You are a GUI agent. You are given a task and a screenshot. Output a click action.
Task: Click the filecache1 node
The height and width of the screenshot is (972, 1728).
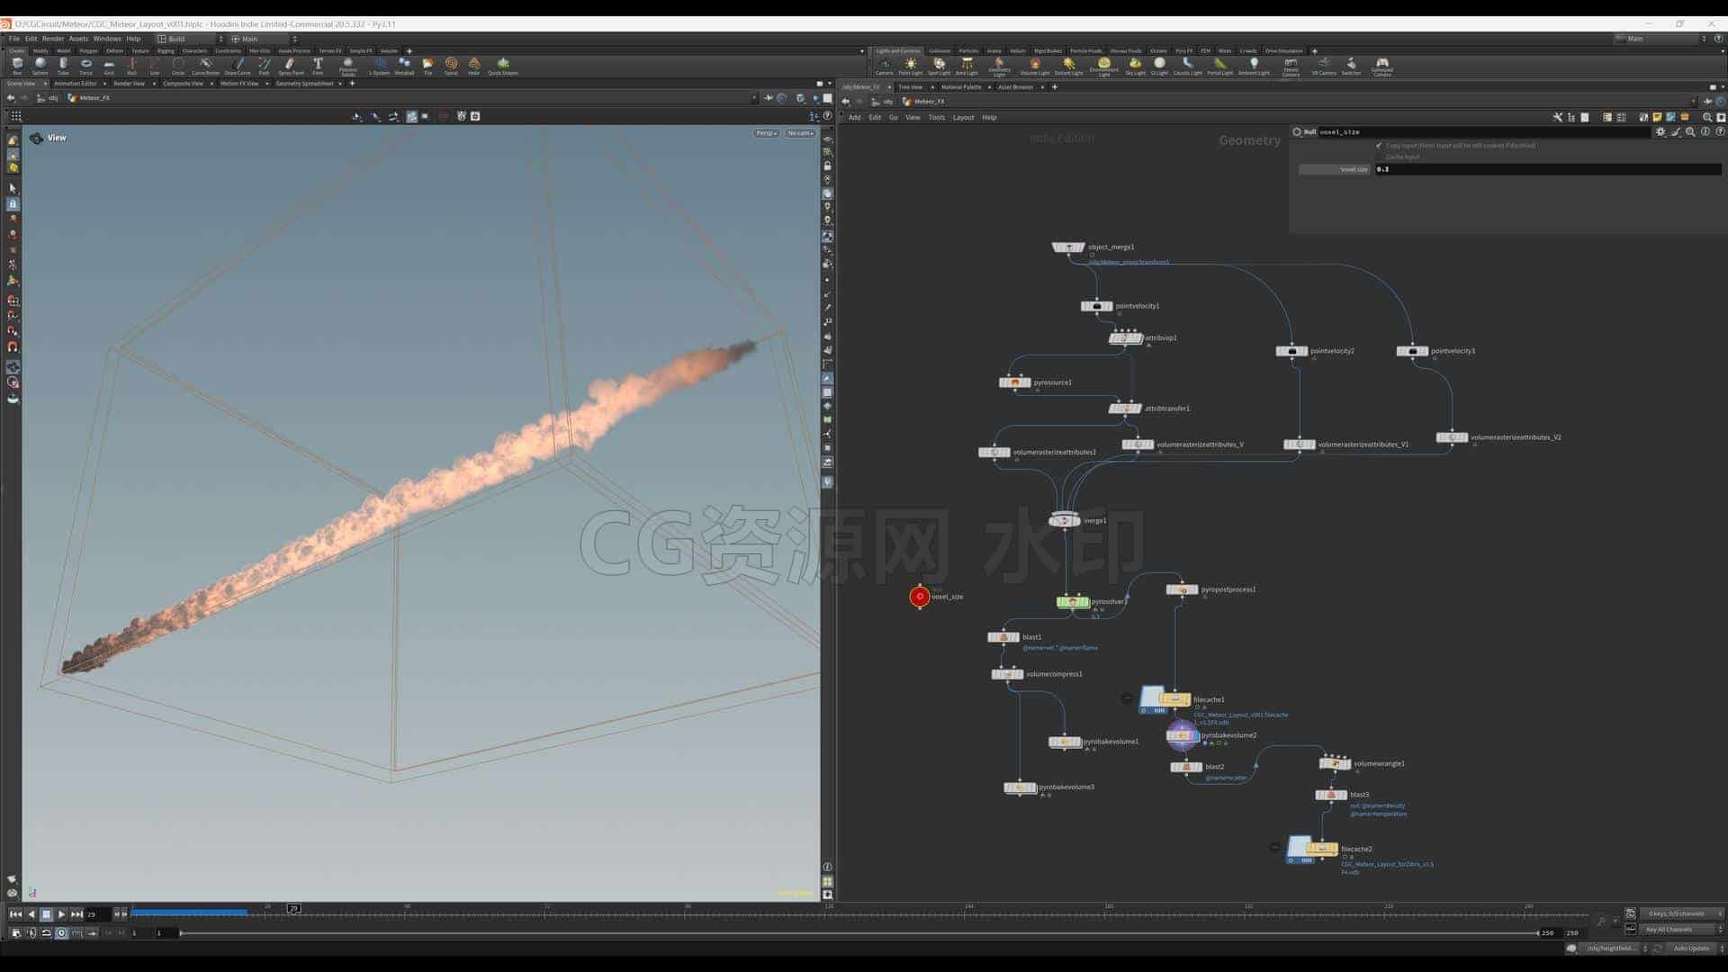pyautogui.click(x=1174, y=699)
